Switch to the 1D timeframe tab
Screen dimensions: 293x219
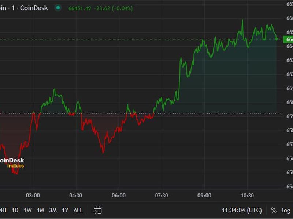pos(15,210)
